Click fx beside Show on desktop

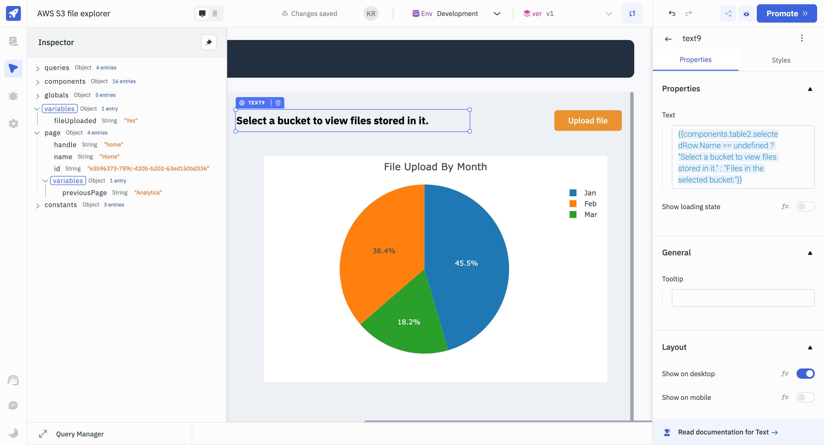pyautogui.click(x=785, y=374)
